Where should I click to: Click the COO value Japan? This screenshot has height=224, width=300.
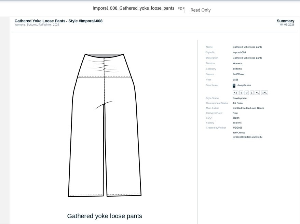pyautogui.click(x=236, y=118)
